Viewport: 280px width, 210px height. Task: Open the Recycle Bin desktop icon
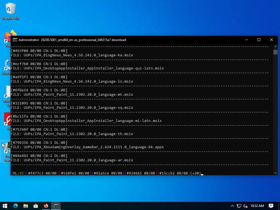coord(11,11)
